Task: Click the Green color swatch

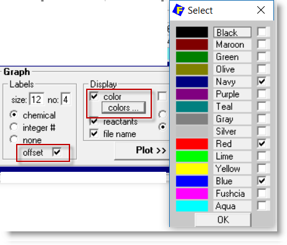Action: click(x=192, y=57)
